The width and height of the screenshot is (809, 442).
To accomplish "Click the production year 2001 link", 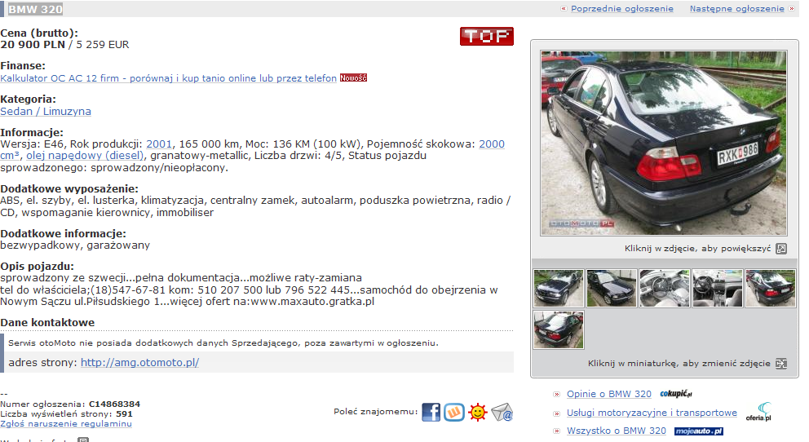I will click(x=159, y=144).
